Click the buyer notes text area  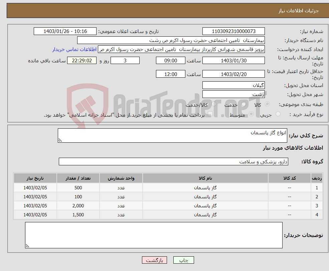pos(154,235)
